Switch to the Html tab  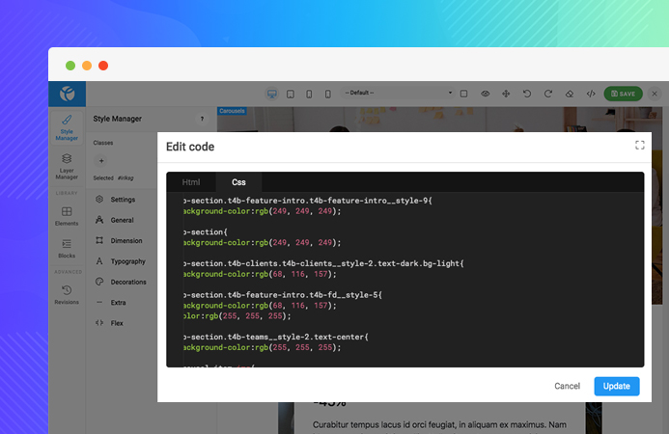pos(191,181)
